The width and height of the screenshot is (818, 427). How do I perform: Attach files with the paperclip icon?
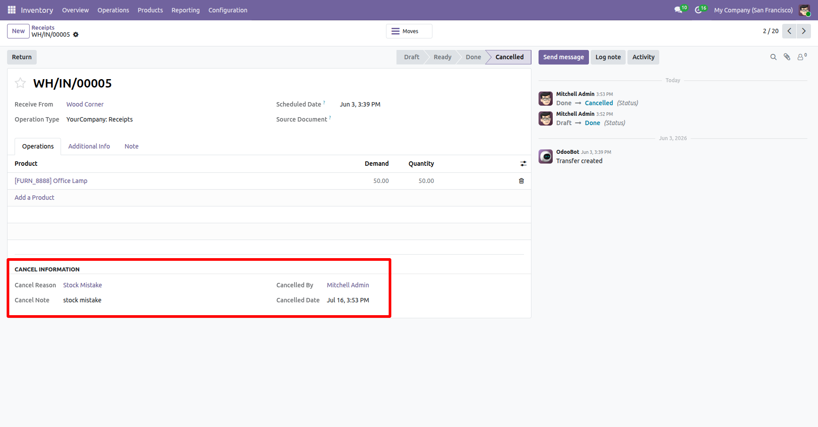pyautogui.click(x=787, y=57)
